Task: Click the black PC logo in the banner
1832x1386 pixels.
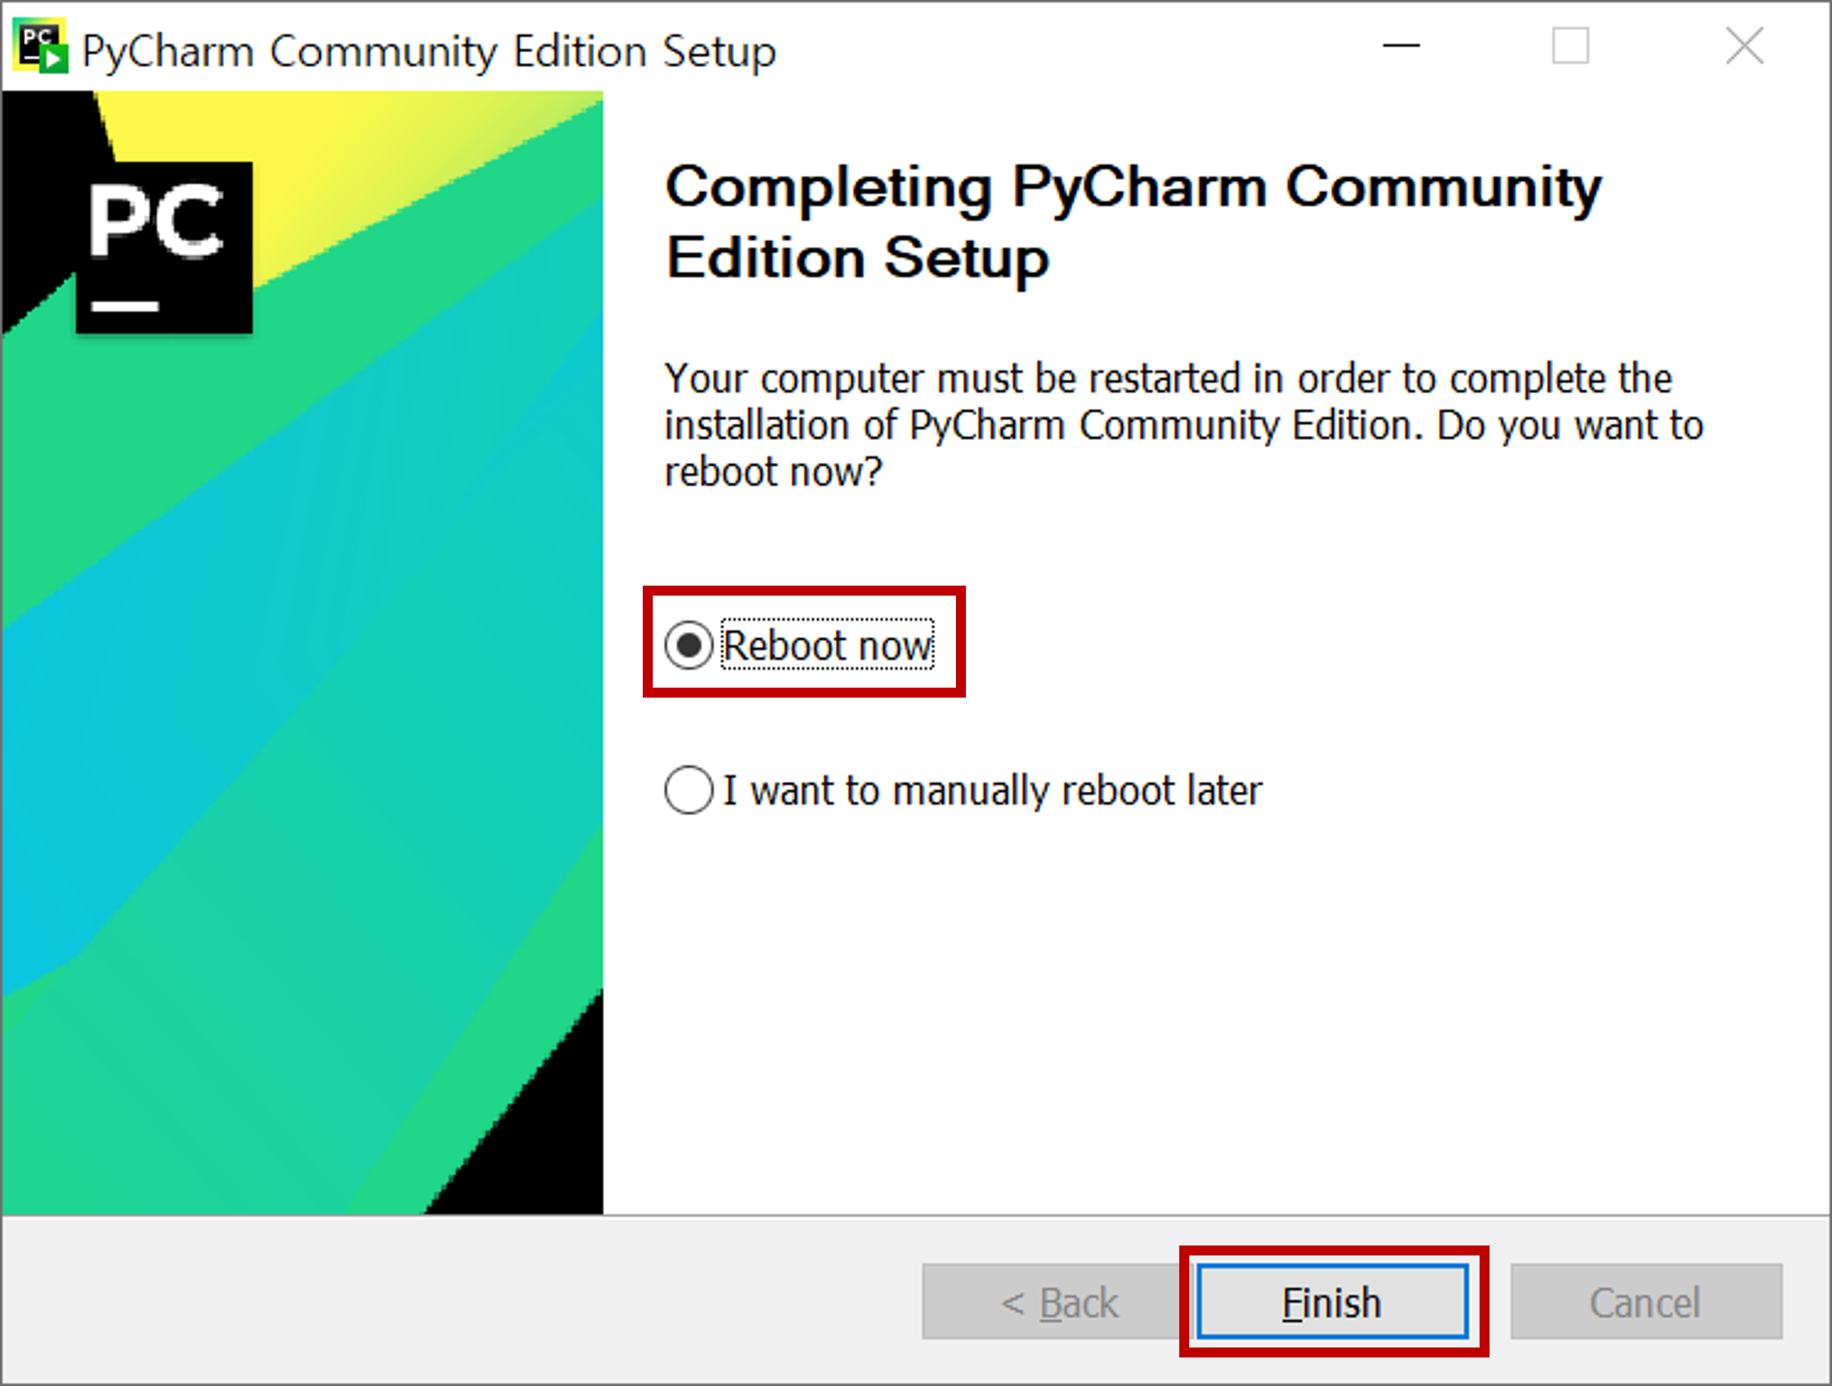Action: coord(164,248)
